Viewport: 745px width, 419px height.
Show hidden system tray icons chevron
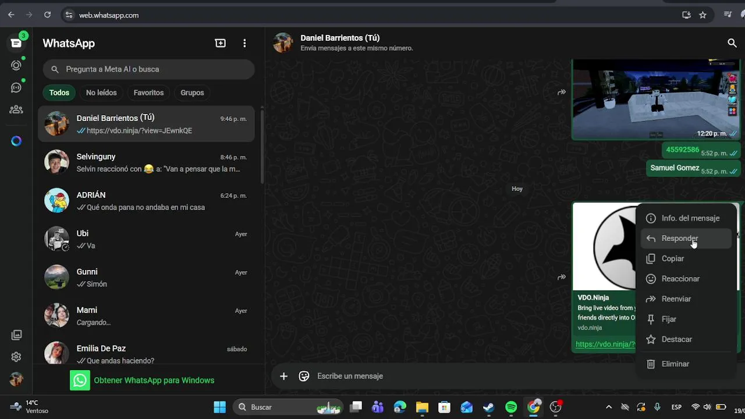[x=609, y=407]
